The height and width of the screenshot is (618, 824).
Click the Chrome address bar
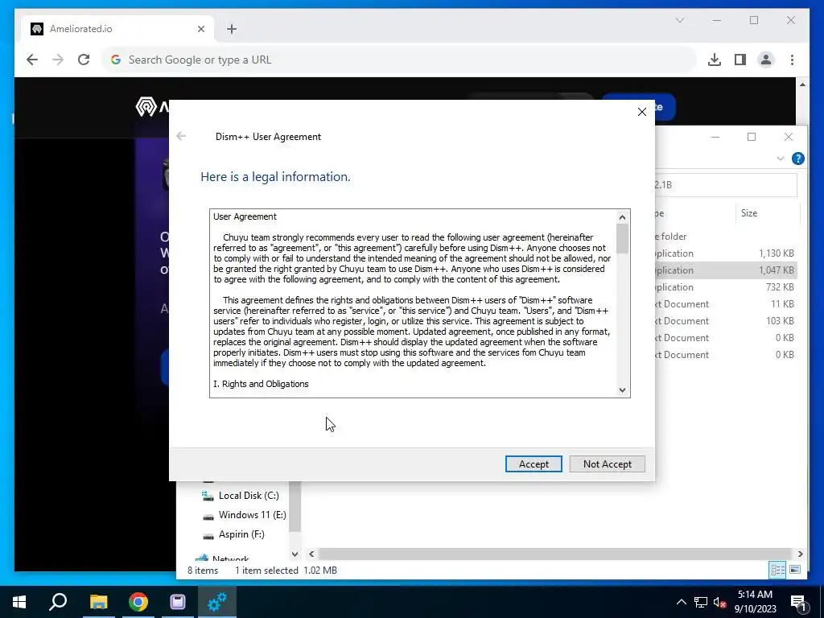(399, 60)
